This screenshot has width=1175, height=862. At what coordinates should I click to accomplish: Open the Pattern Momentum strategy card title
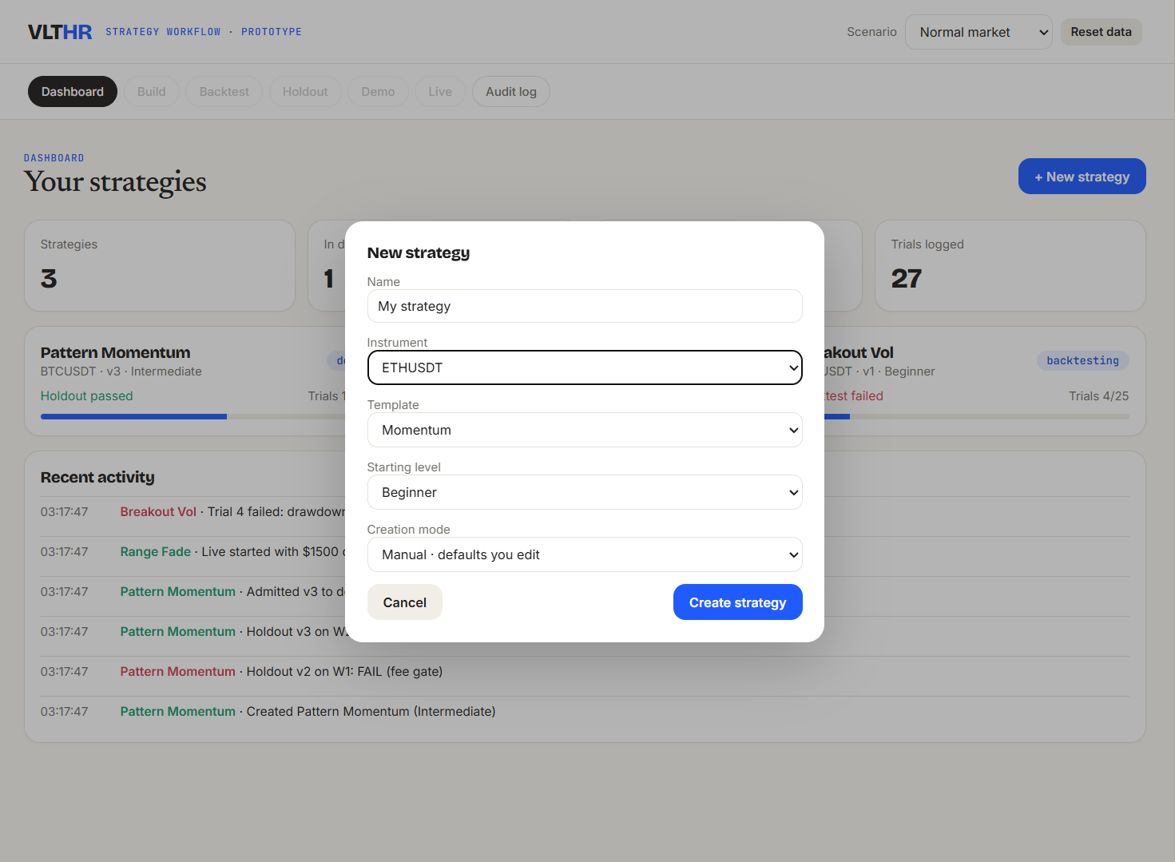click(116, 352)
